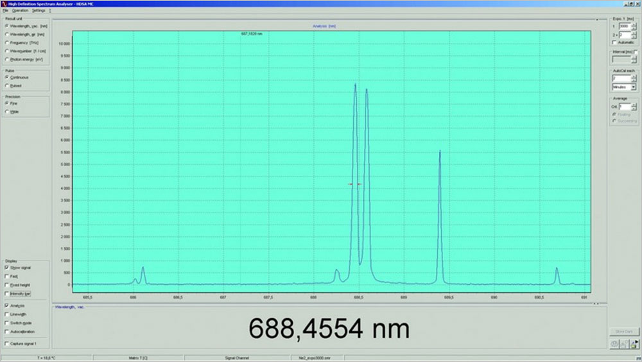The width and height of the screenshot is (642, 362).
Task: Turn off Show signal checkbox
Action: [7, 267]
